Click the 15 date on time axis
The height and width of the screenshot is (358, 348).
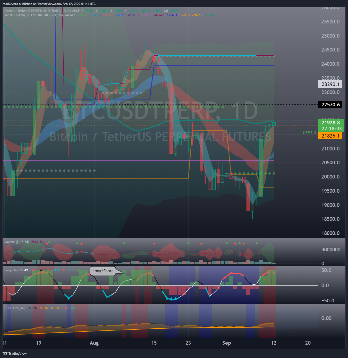[154, 343]
